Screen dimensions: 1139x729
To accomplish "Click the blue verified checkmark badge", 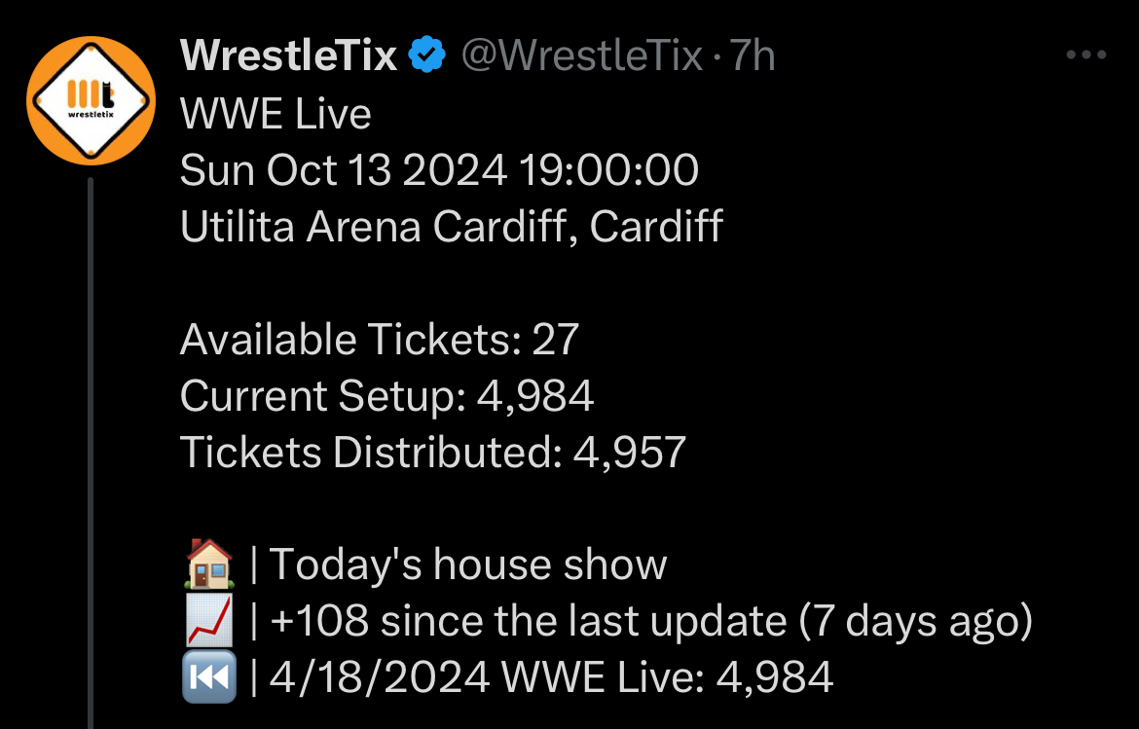I will 426,56.
